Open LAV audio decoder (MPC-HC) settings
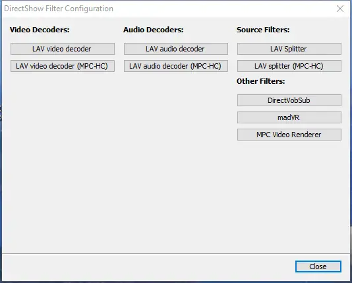 tap(176, 66)
